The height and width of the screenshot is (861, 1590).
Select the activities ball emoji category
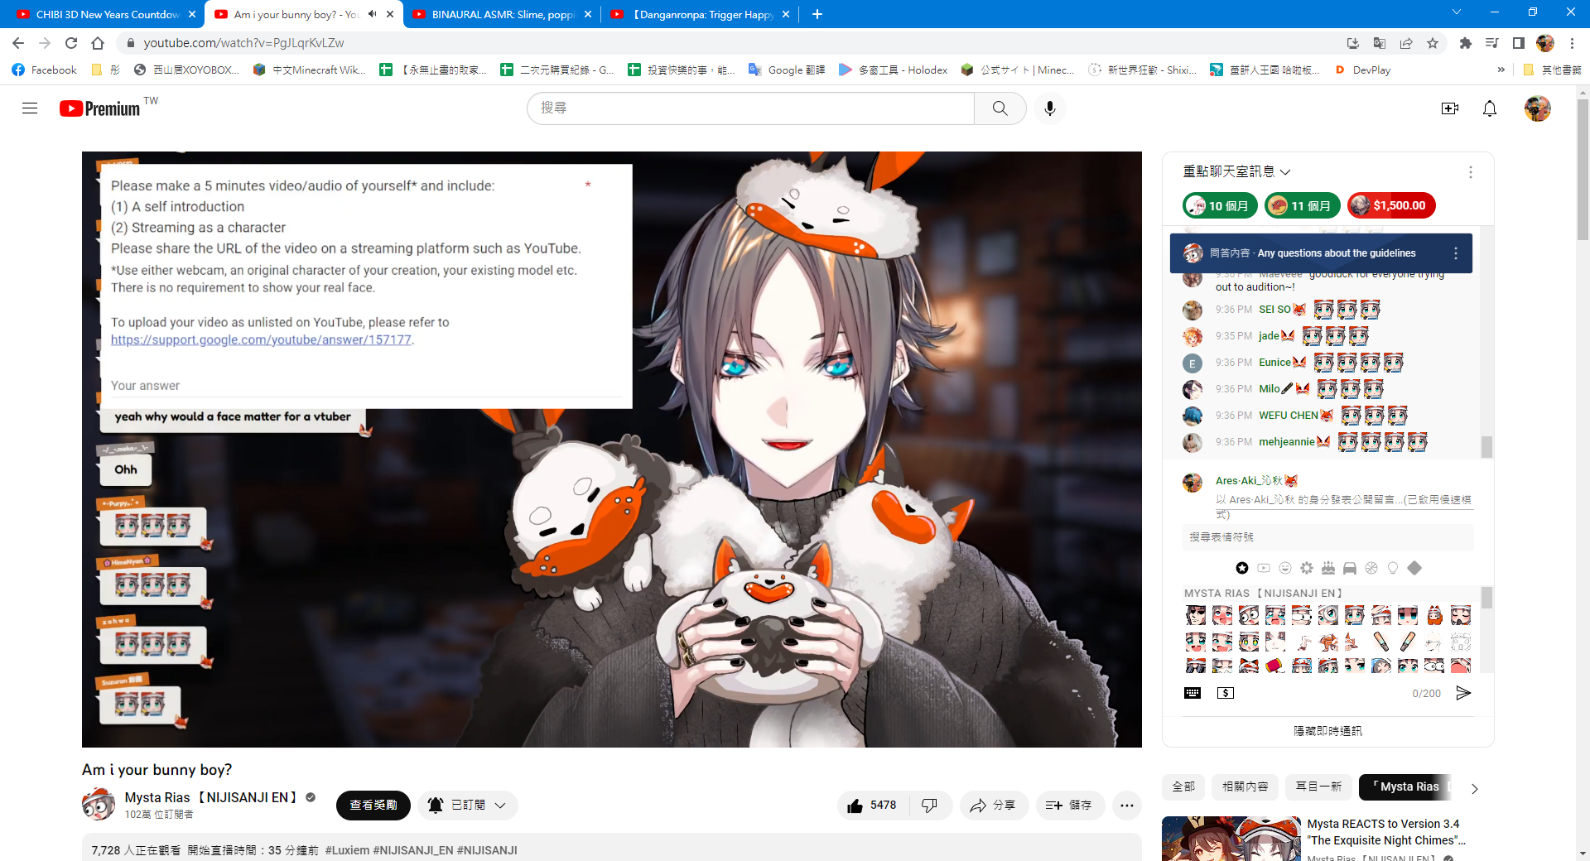click(1371, 568)
